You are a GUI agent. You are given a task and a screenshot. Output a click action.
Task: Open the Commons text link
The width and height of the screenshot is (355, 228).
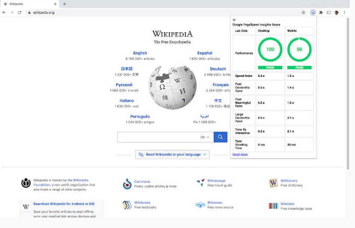[x=142, y=181]
